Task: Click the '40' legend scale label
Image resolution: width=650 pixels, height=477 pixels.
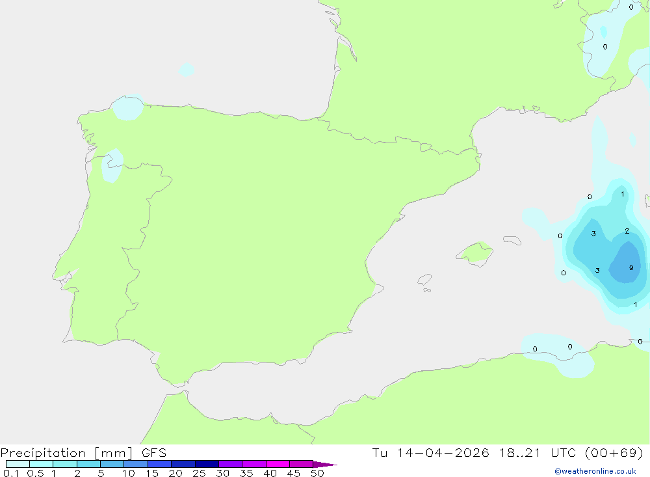Action: (270, 473)
